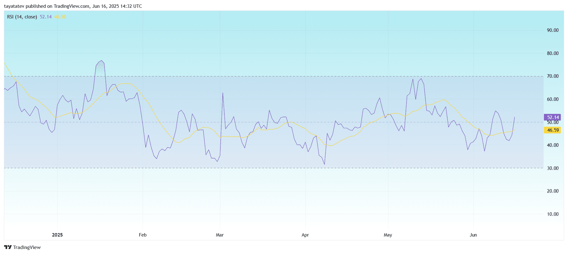Click the 60.00 scale label

click(553, 99)
